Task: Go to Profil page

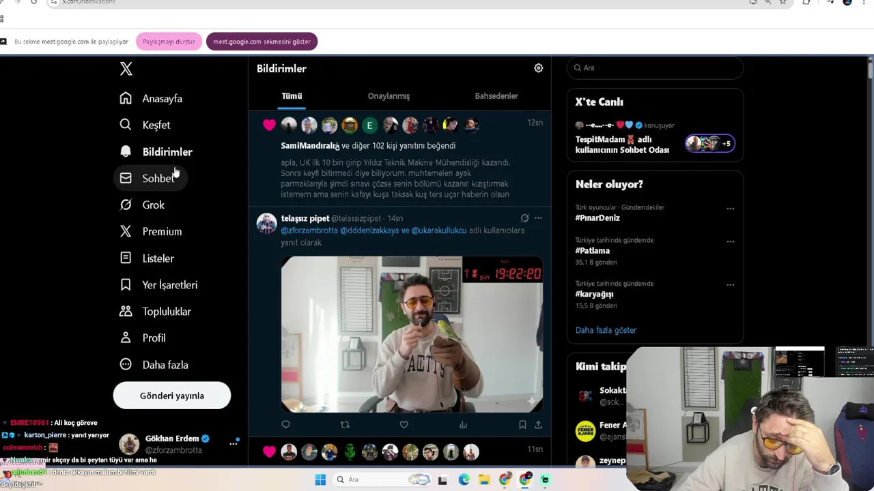Action: [143, 338]
